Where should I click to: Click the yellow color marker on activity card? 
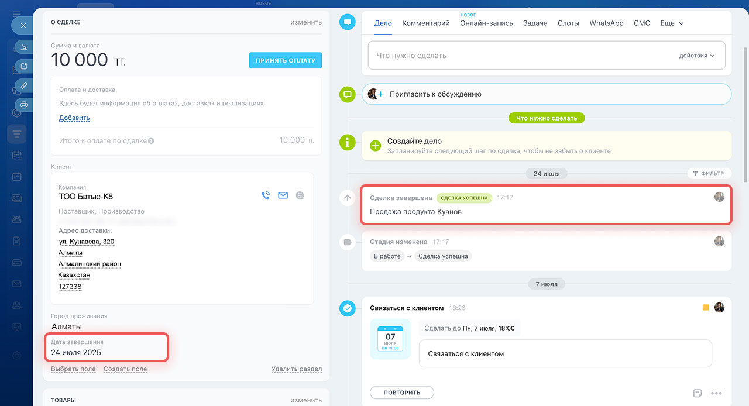(x=706, y=308)
